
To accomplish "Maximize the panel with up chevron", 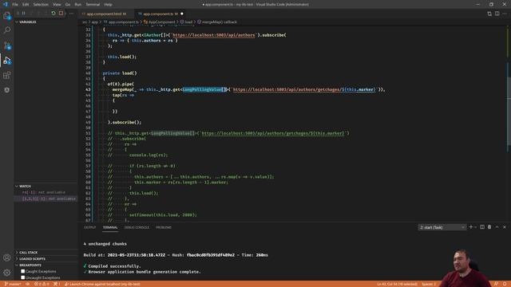I will pos(497,227).
